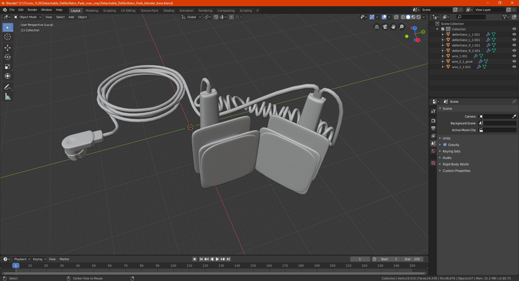Click the End frame field
This screenshot has height=281, width=519.
click(x=412, y=259)
